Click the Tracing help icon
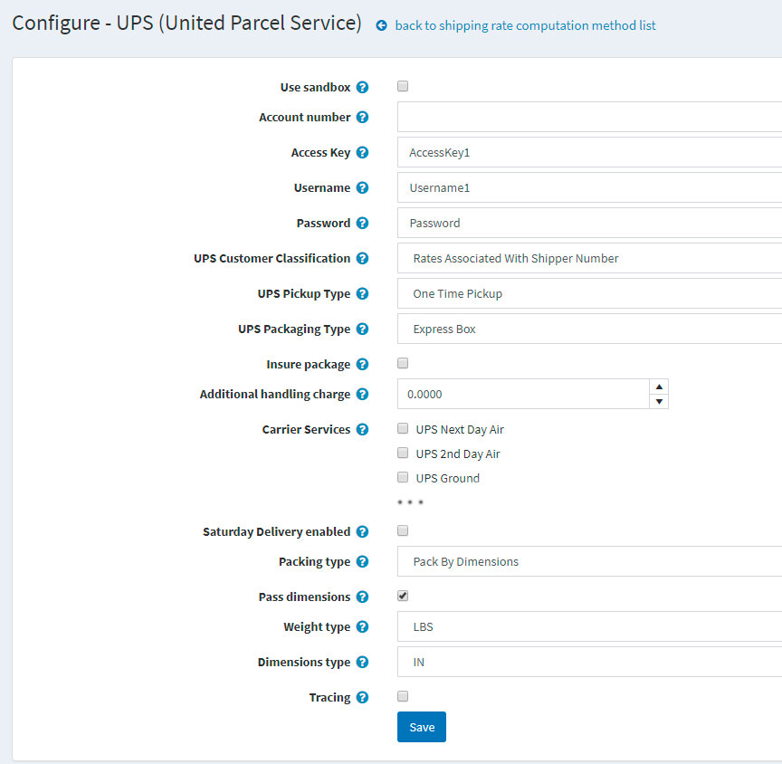 [x=362, y=697]
